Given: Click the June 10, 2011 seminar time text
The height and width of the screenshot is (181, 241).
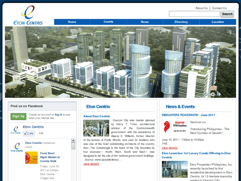Looking at the screenshot, I should coord(183,140).
